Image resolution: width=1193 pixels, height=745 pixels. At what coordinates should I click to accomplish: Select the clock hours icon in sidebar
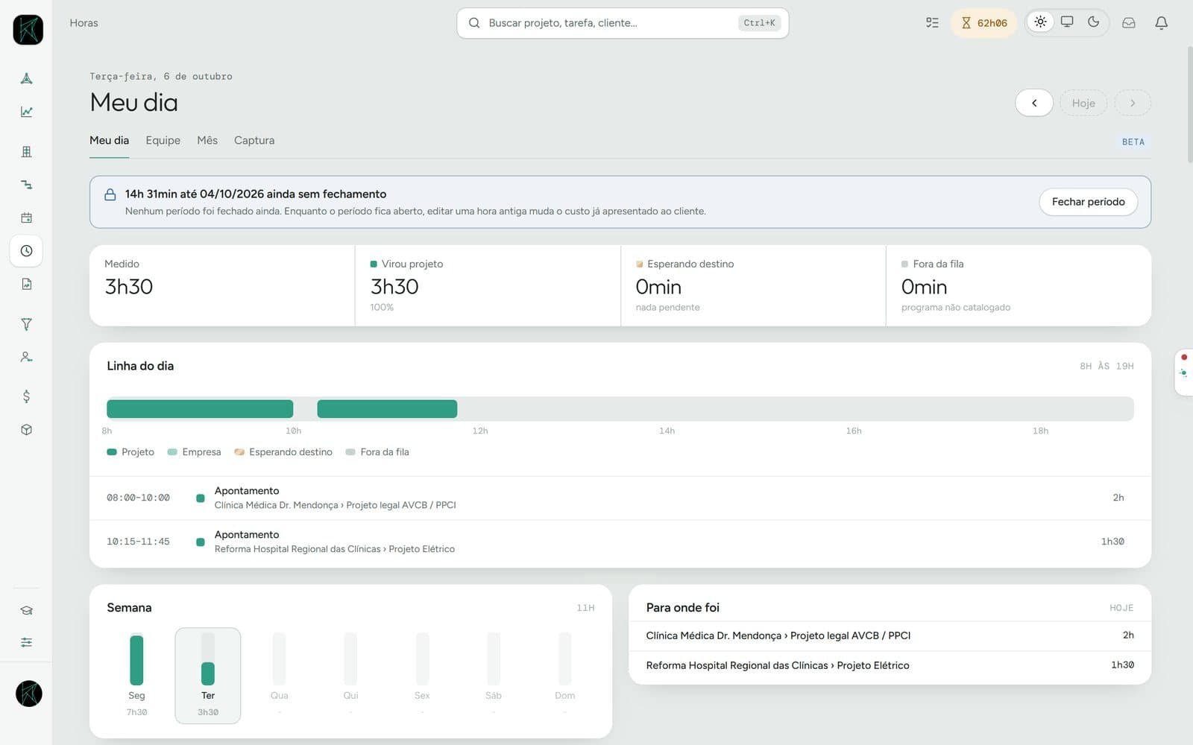[x=26, y=251]
